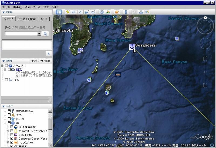
Task: Click the print toolbar icon
Action: (141, 12)
